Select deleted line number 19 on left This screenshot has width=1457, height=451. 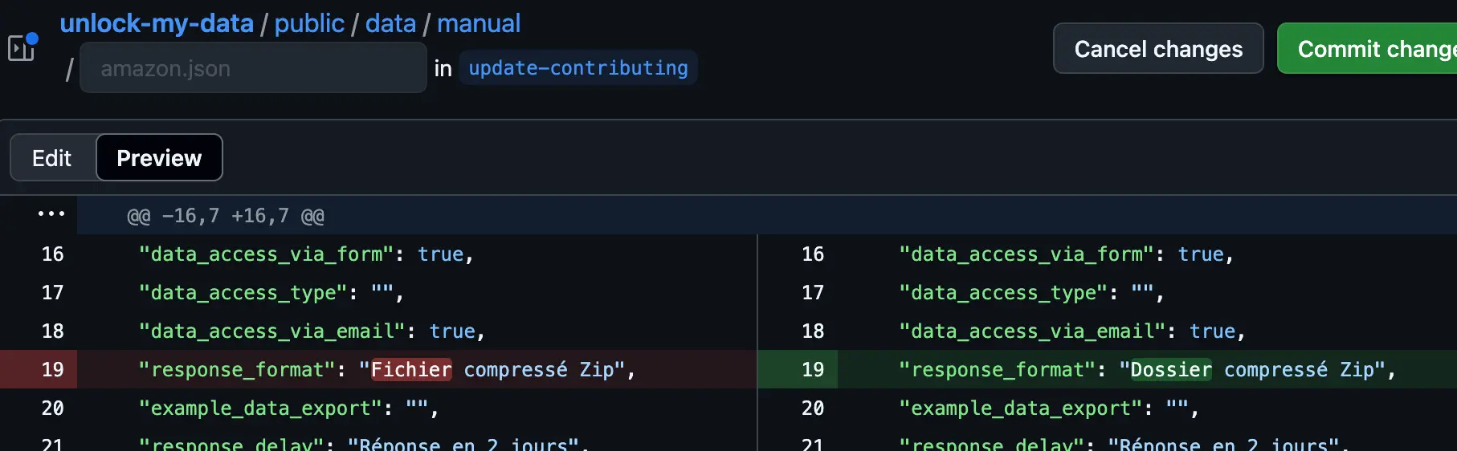pyautogui.click(x=52, y=370)
